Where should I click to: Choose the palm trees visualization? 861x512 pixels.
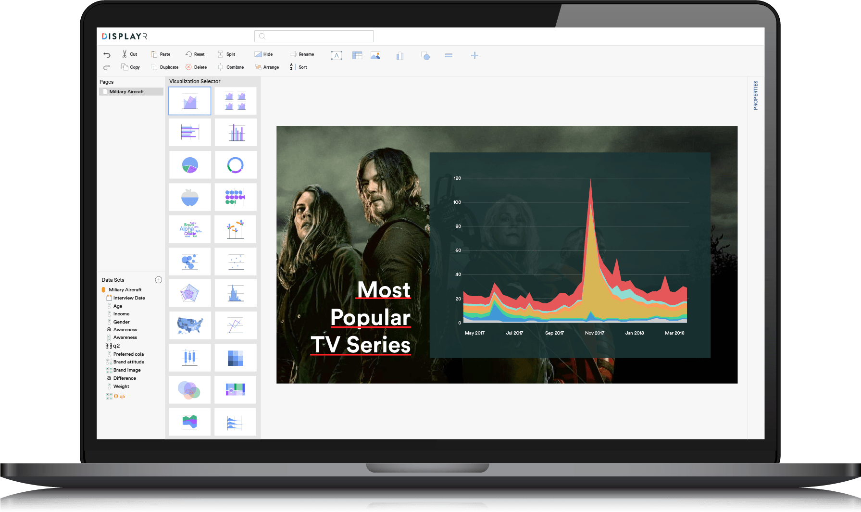pyautogui.click(x=236, y=229)
